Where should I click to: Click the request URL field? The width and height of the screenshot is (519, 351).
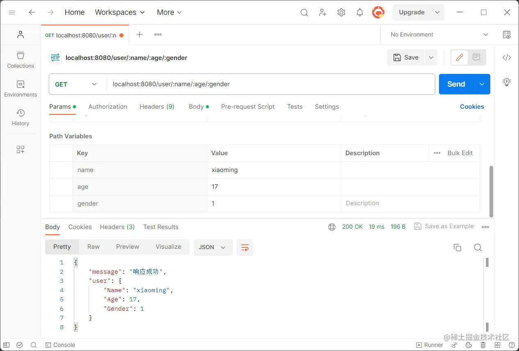pos(270,84)
